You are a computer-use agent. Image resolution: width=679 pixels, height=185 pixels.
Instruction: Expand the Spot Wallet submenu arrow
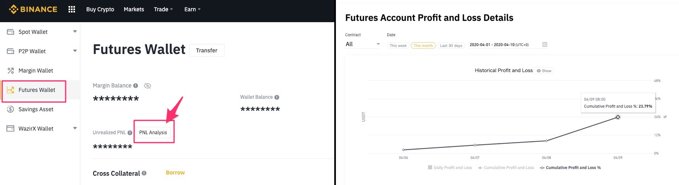click(x=75, y=31)
